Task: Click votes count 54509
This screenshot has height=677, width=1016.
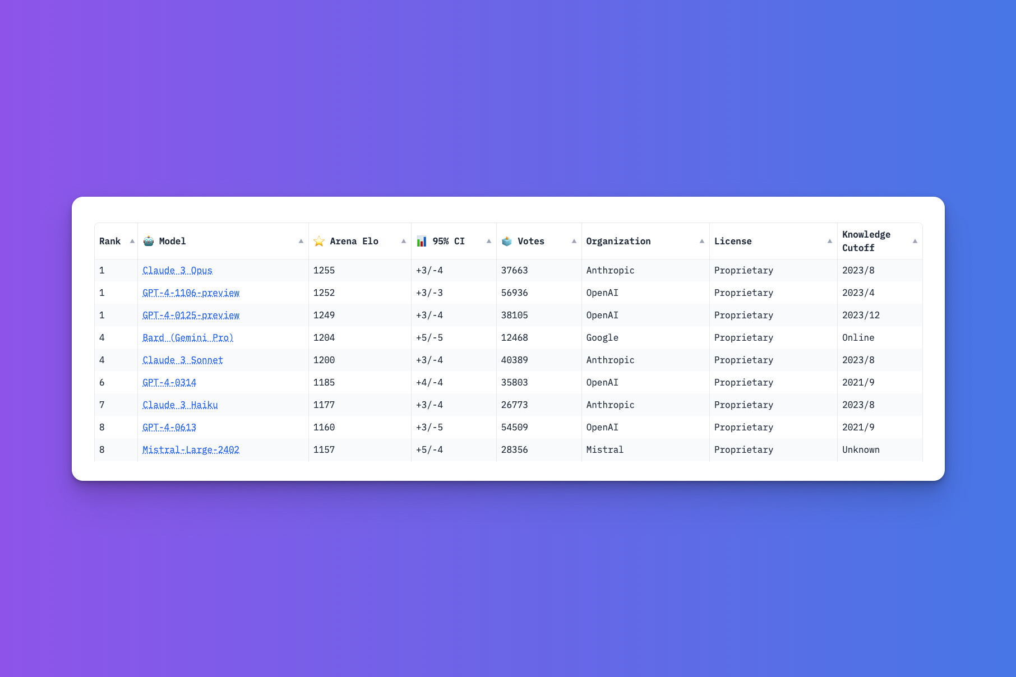Action: (x=515, y=427)
